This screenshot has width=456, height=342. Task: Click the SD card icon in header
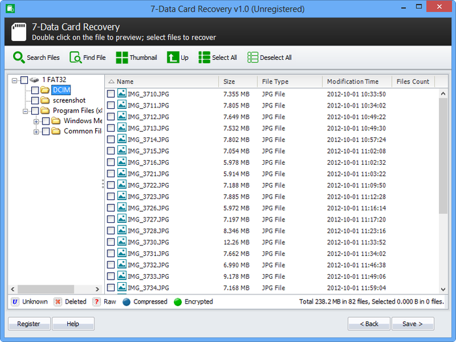pos(19,32)
